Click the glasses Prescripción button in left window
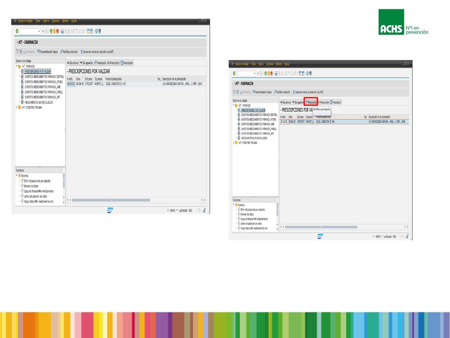The height and width of the screenshot is (338, 450). pos(113,63)
